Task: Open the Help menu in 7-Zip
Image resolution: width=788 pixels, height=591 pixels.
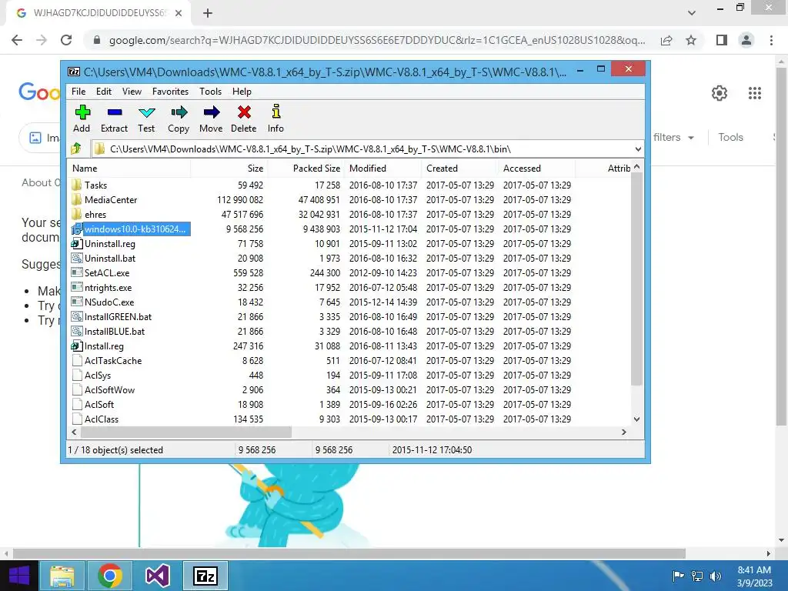Action: 242,92
